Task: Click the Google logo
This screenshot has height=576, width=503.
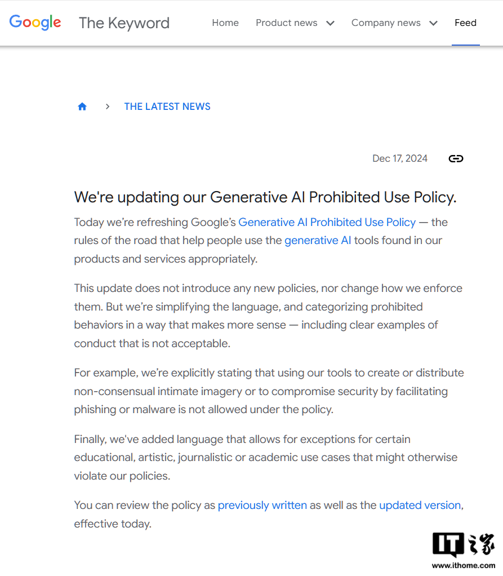Action: click(x=35, y=23)
